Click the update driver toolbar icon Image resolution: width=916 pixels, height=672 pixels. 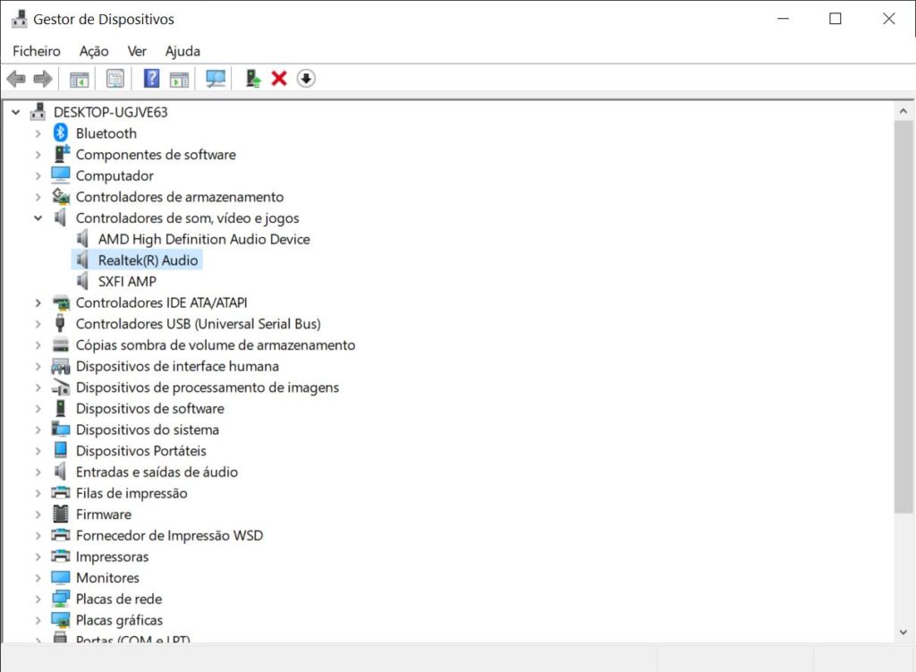(253, 79)
